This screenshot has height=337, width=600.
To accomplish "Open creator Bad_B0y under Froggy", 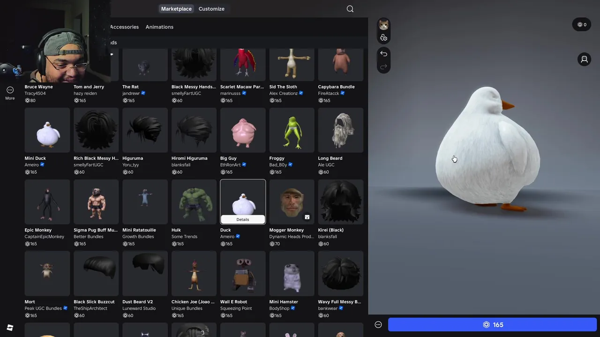I will 278,165.
